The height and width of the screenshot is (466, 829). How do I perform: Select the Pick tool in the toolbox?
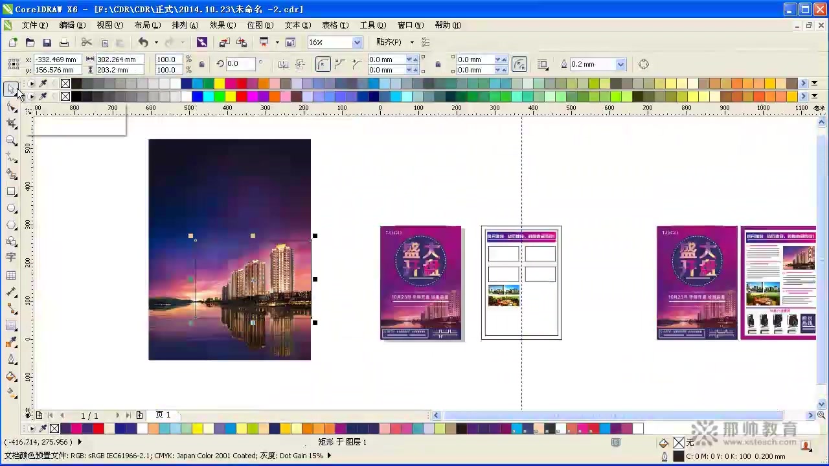11,89
